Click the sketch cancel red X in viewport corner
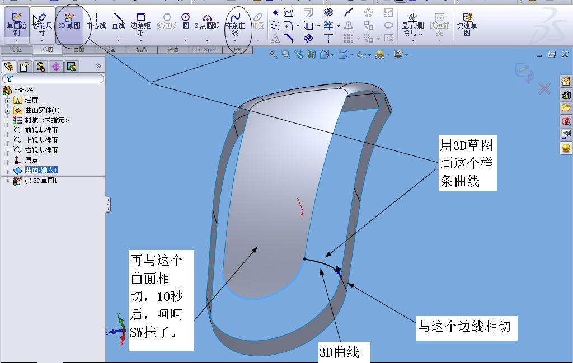Screen dimensions: 573x363 pos(544,88)
